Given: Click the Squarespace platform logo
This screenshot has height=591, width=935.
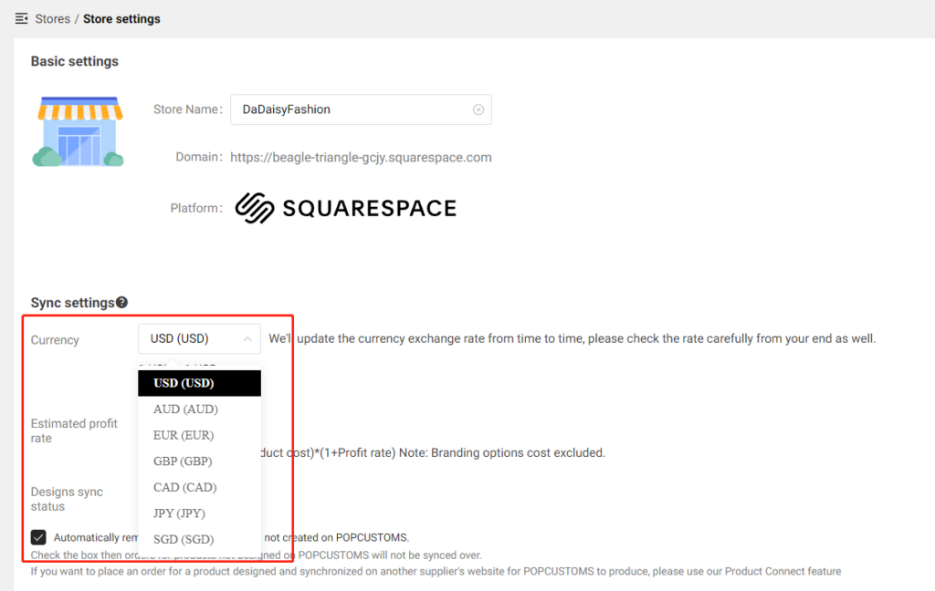Looking at the screenshot, I should (346, 208).
